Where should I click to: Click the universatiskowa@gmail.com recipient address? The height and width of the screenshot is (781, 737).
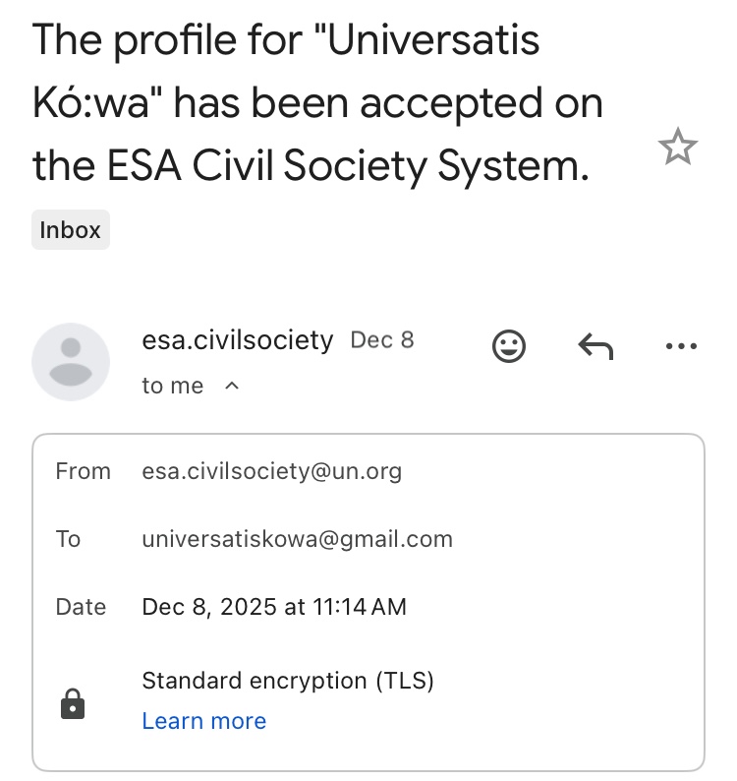(x=297, y=539)
